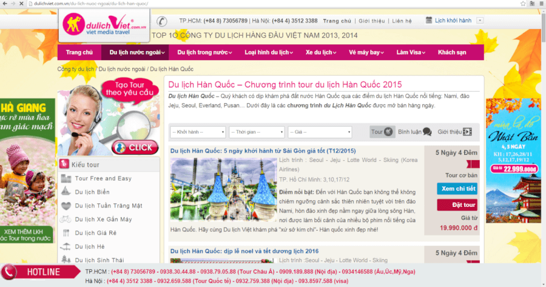Select Làm Visa in the navigation bar
The width and height of the screenshot is (546, 287).
[x=411, y=52]
